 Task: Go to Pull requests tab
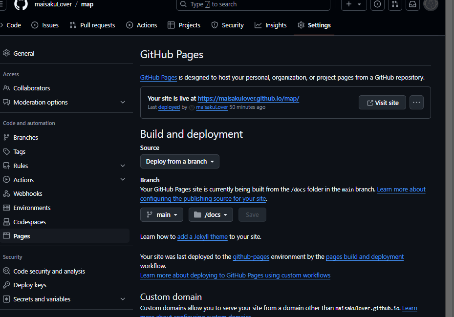92,25
